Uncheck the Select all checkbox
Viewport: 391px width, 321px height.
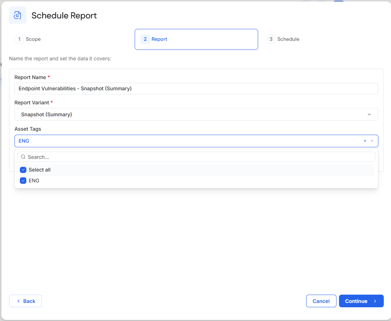pos(23,170)
